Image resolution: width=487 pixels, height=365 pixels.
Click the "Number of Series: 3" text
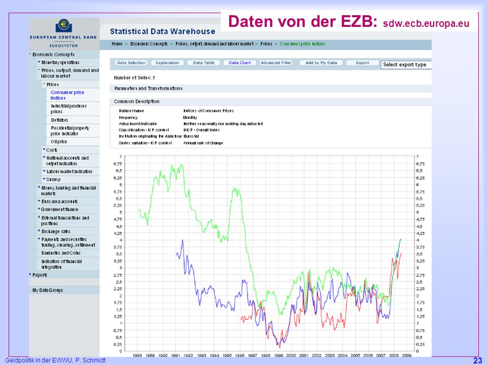pos(134,78)
